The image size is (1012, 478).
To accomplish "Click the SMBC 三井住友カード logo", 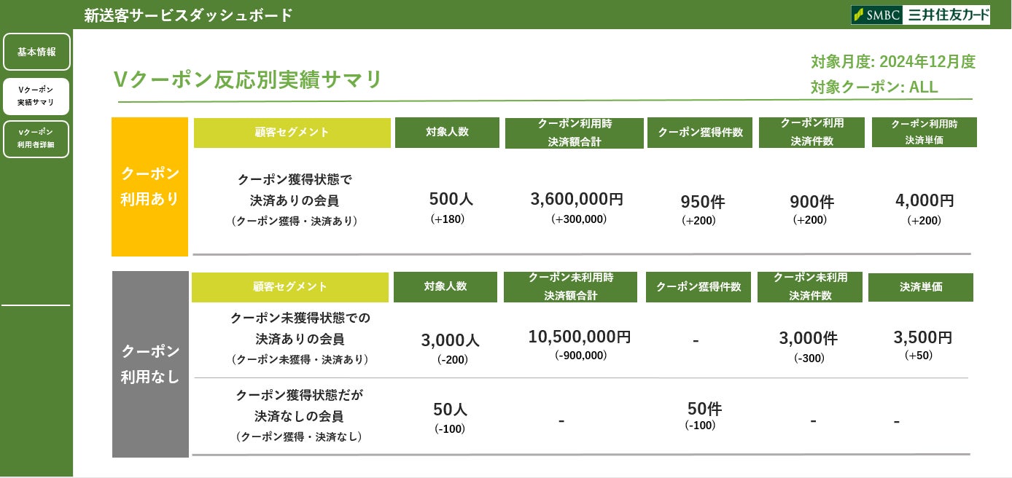I will (x=920, y=15).
